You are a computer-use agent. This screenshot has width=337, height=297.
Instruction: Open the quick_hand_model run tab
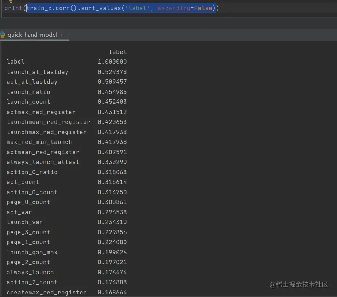[32, 35]
